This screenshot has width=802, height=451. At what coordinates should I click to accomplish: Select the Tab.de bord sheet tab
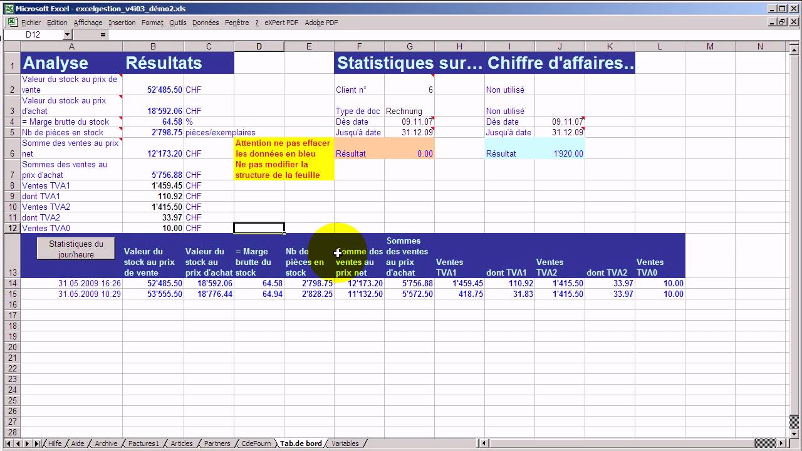coord(301,443)
